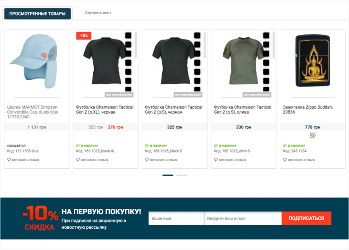Click the in-stock checkmark icon for black-XL shirt
The width and height of the screenshot is (349, 250).
[78, 146]
